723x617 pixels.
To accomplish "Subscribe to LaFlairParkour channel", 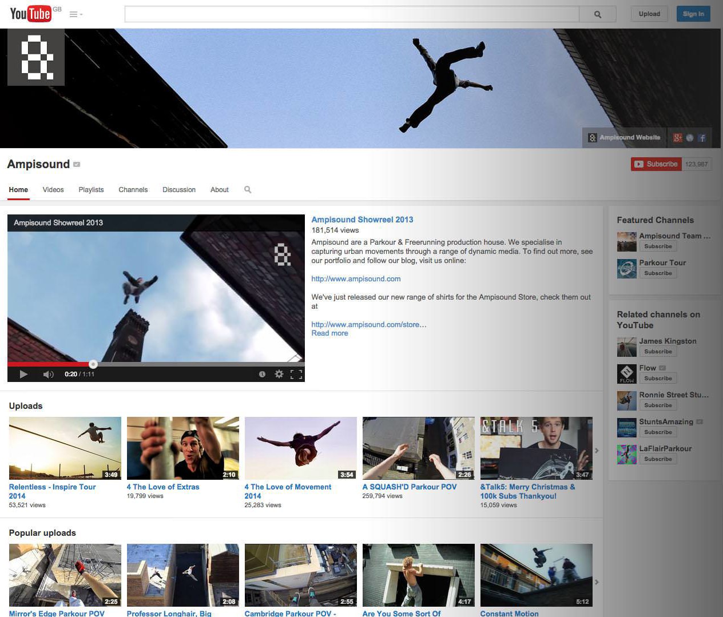I will [658, 459].
